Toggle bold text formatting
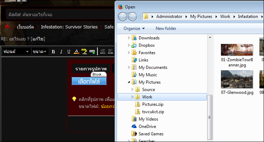 coord(54,52)
